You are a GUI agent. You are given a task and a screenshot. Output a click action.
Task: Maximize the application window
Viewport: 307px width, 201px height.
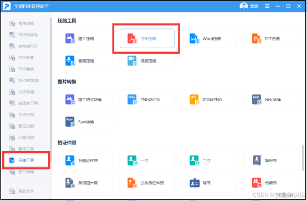tap(288, 6)
